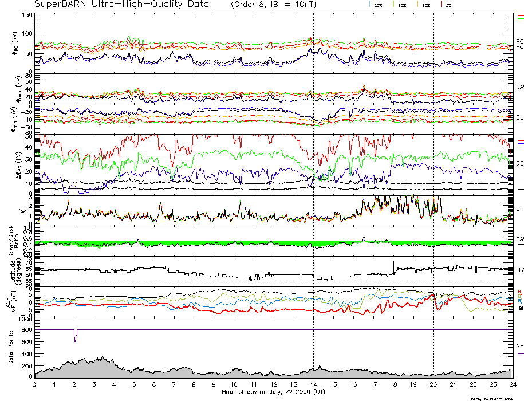Click the Φmax (kV) axis label
Screen dimensions: 524x401
tap(18, 89)
